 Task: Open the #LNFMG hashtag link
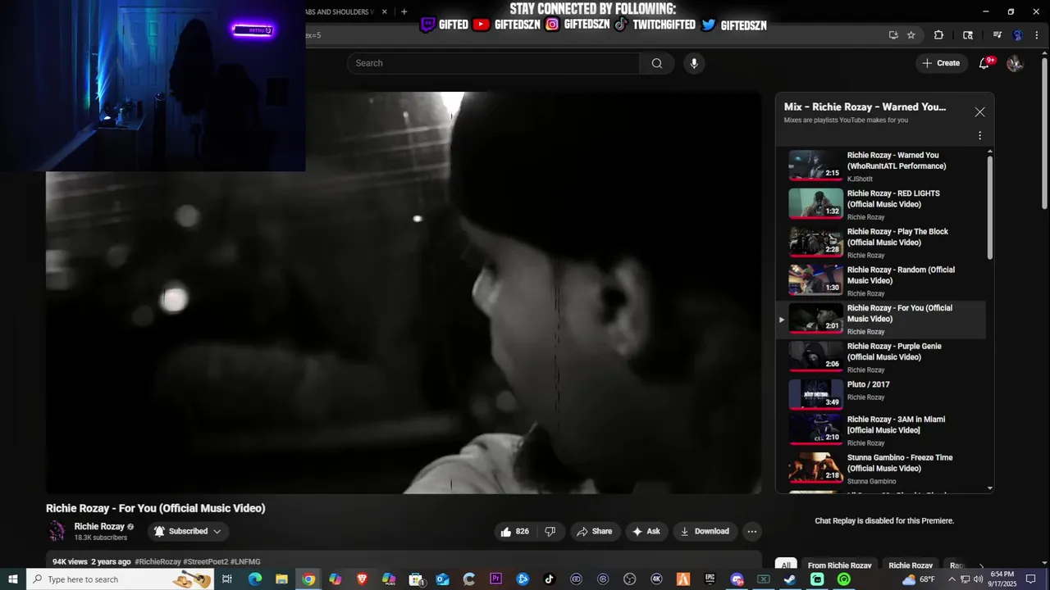tap(245, 562)
